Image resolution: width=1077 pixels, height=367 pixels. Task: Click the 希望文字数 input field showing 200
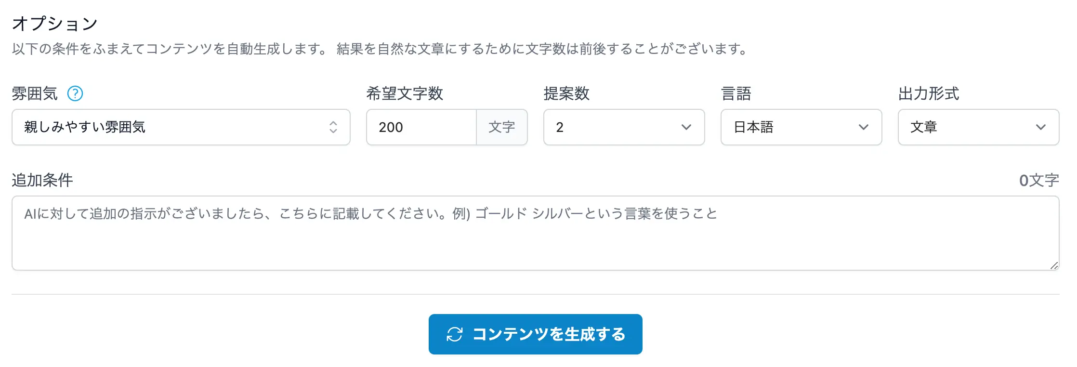point(421,127)
